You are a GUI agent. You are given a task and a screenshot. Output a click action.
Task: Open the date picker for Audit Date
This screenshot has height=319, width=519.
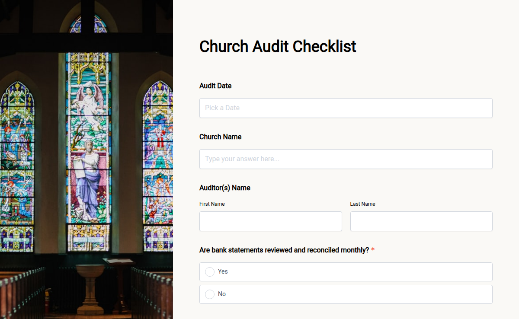tap(346, 108)
